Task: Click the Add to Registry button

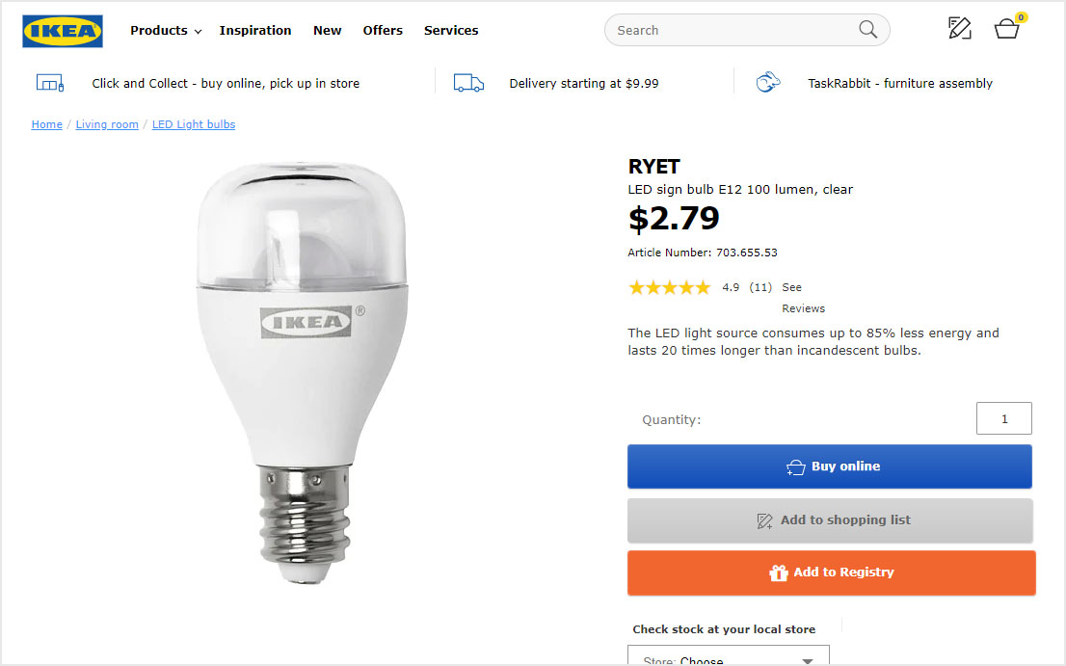Action: click(831, 573)
